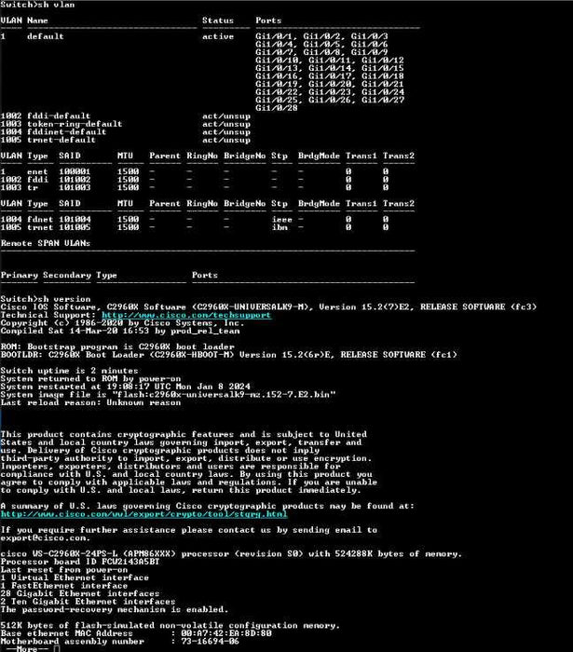Click the 'active' status of default VLAN
Viewport: 573px width, 652px height.
[218, 36]
